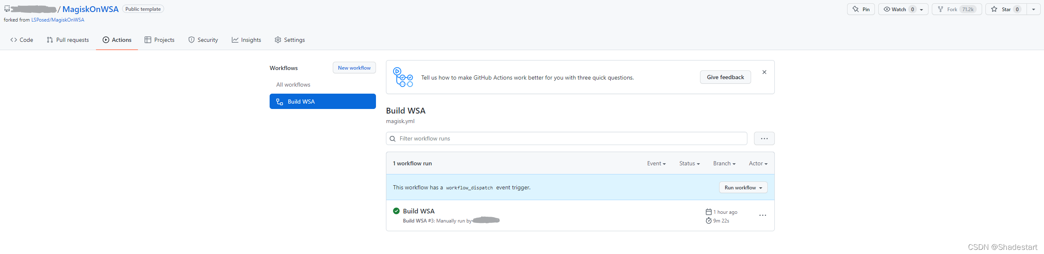Dismiss the feedback banner with X
The height and width of the screenshot is (254, 1044).
[x=764, y=72]
